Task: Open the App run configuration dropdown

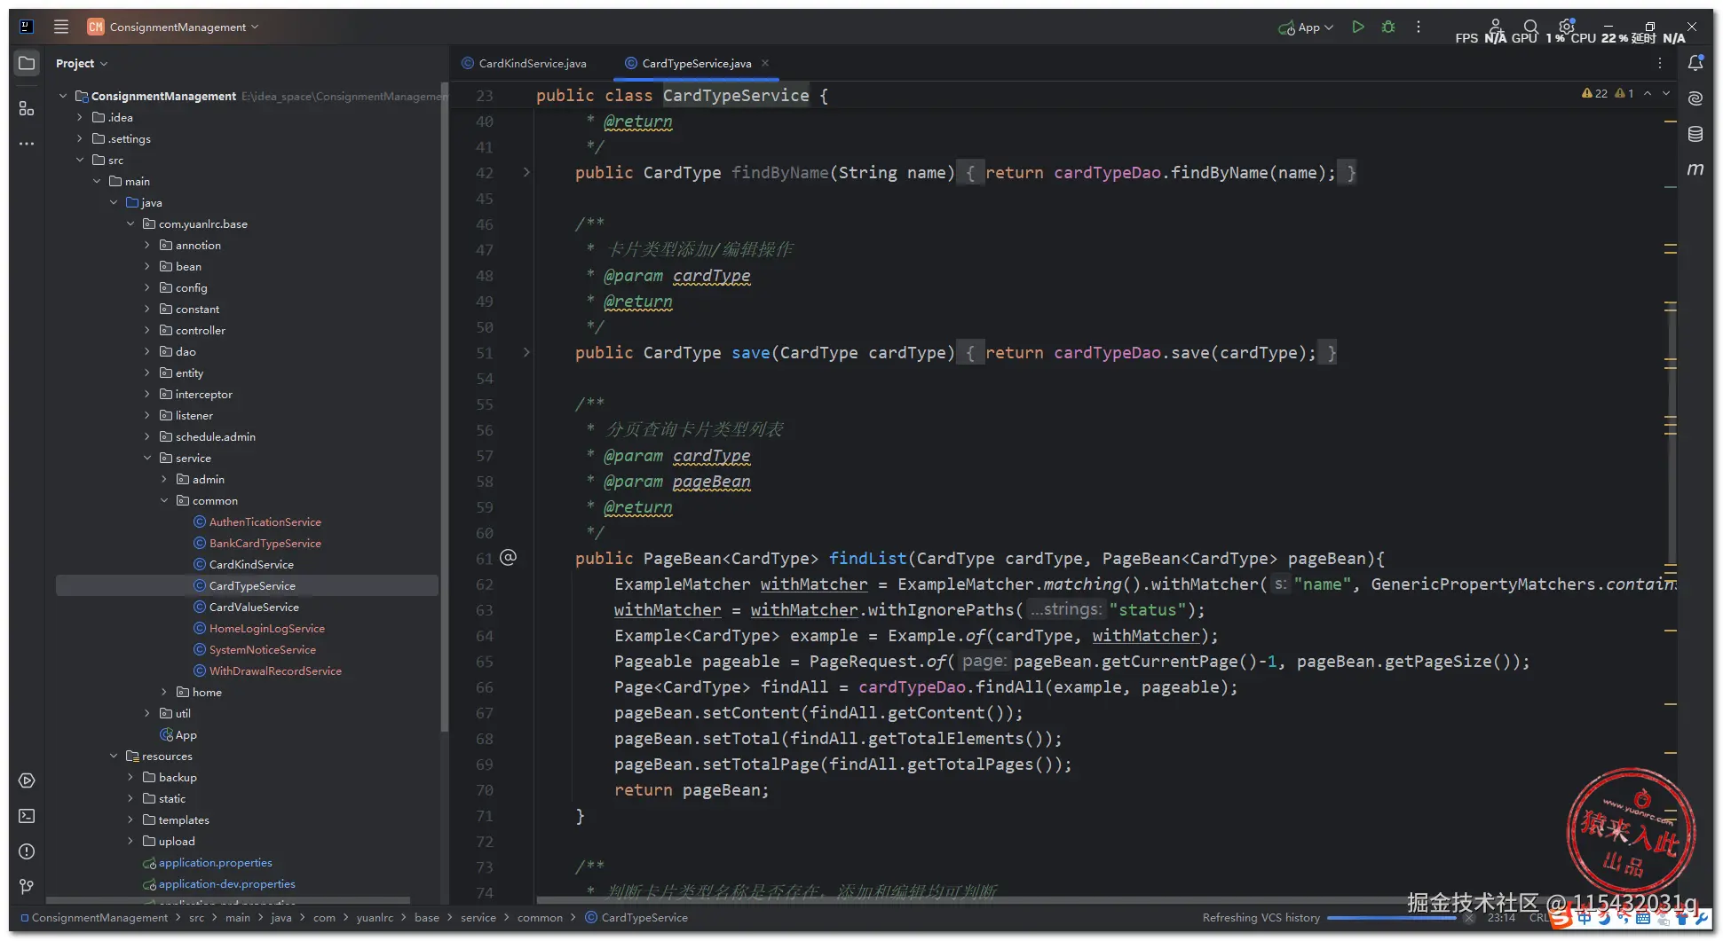Action: pos(1306,27)
